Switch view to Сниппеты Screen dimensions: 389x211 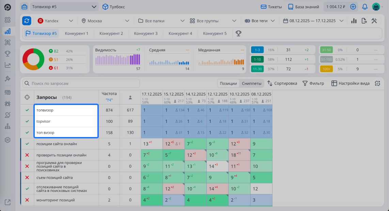pos(251,84)
